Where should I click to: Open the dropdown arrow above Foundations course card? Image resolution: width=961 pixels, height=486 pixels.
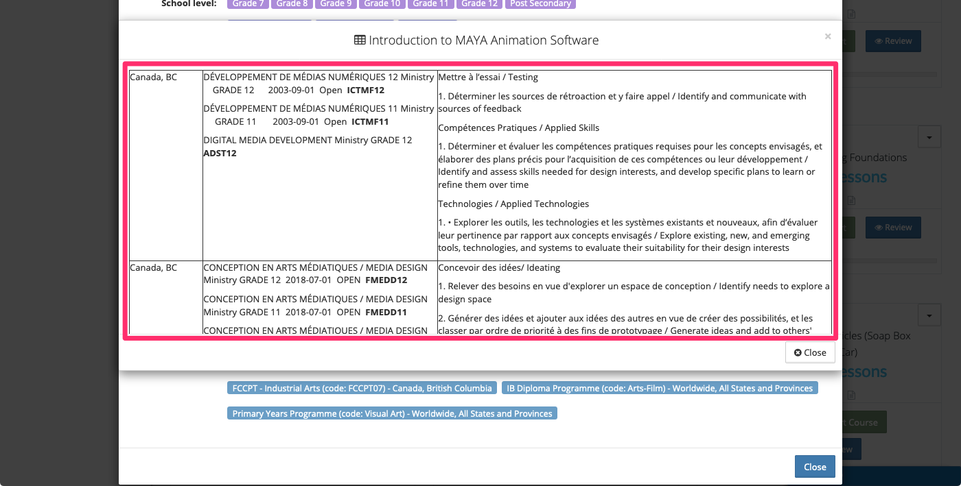(x=929, y=137)
